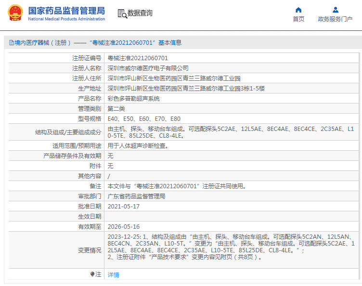Open the home page house icon
This screenshot has width=362, height=286.
[298, 10]
